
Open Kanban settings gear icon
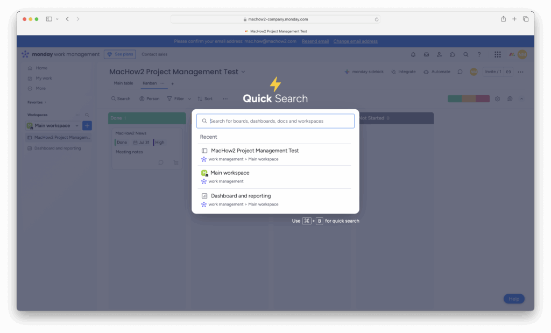coord(497,99)
